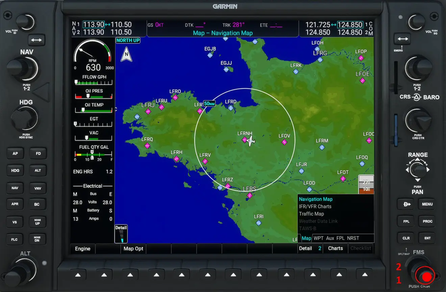Select the EGJB airport symbol
This screenshot has width=446, height=292.
point(210,55)
